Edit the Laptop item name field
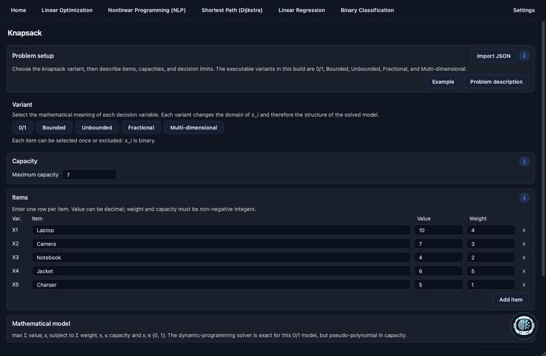546x356 pixels. 221,230
